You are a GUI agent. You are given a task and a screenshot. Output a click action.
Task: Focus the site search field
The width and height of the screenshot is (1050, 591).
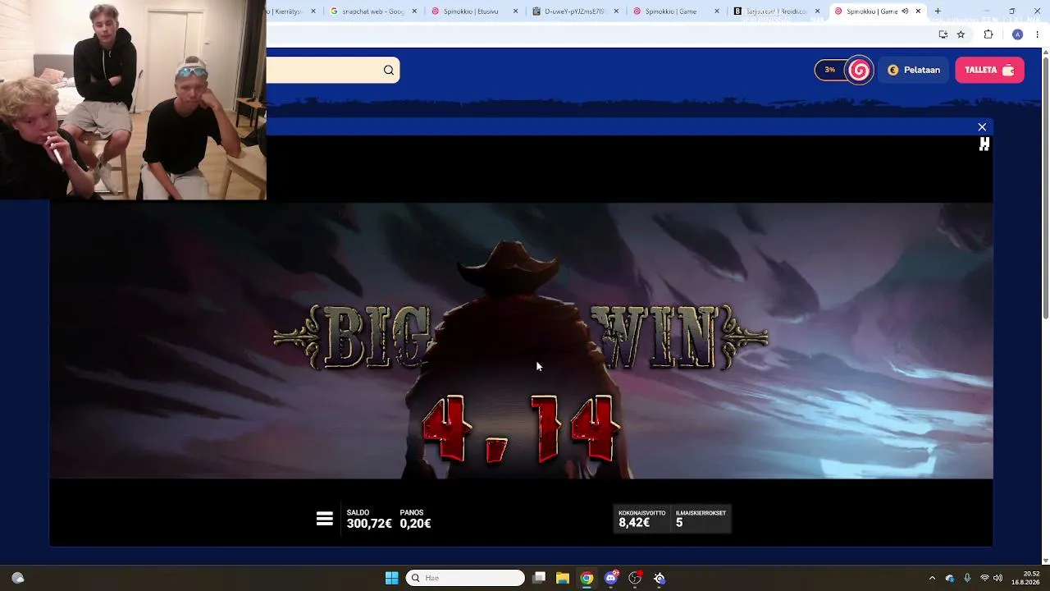(x=333, y=71)
